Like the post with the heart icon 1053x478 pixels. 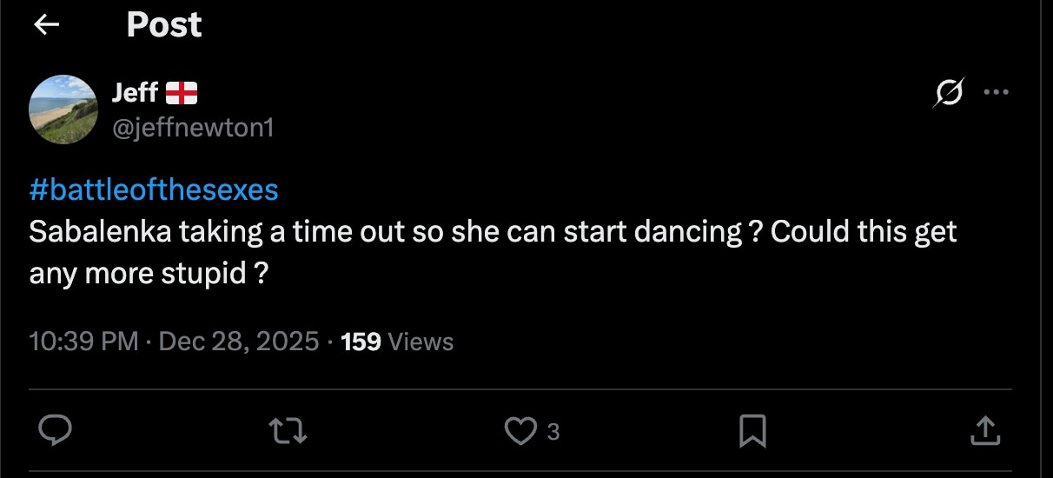click(x=520, y=431)
